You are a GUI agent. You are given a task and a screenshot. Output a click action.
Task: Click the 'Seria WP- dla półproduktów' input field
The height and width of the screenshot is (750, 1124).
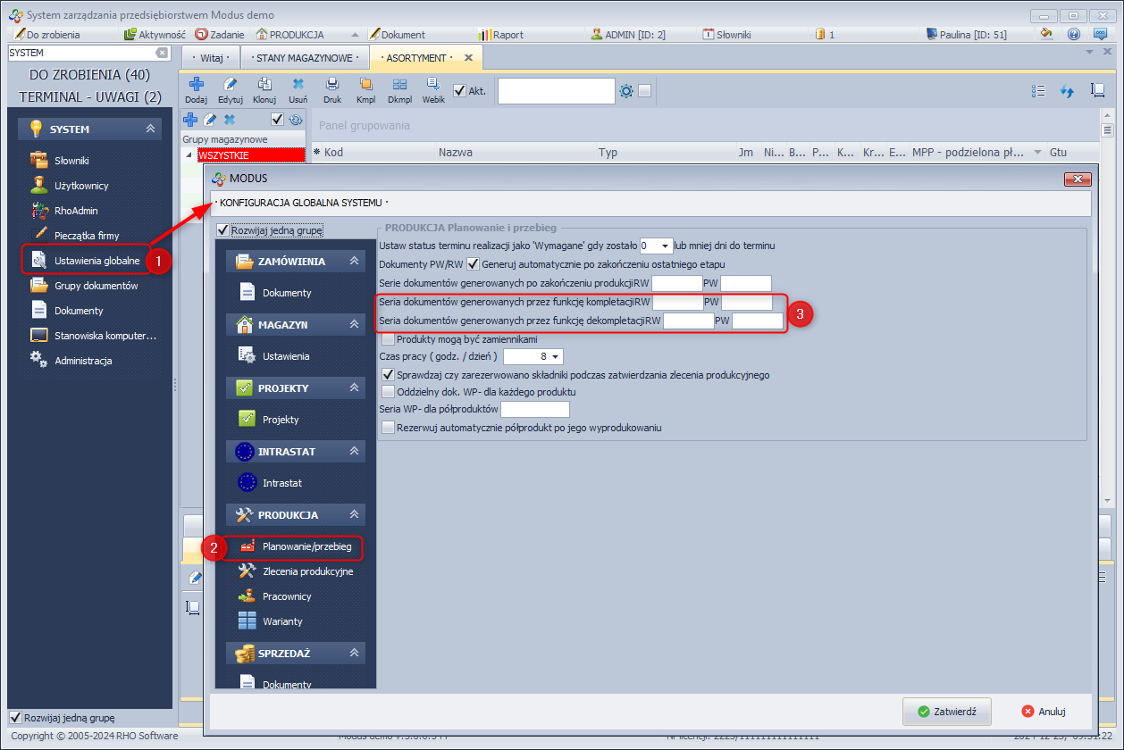tap(535, 409)
